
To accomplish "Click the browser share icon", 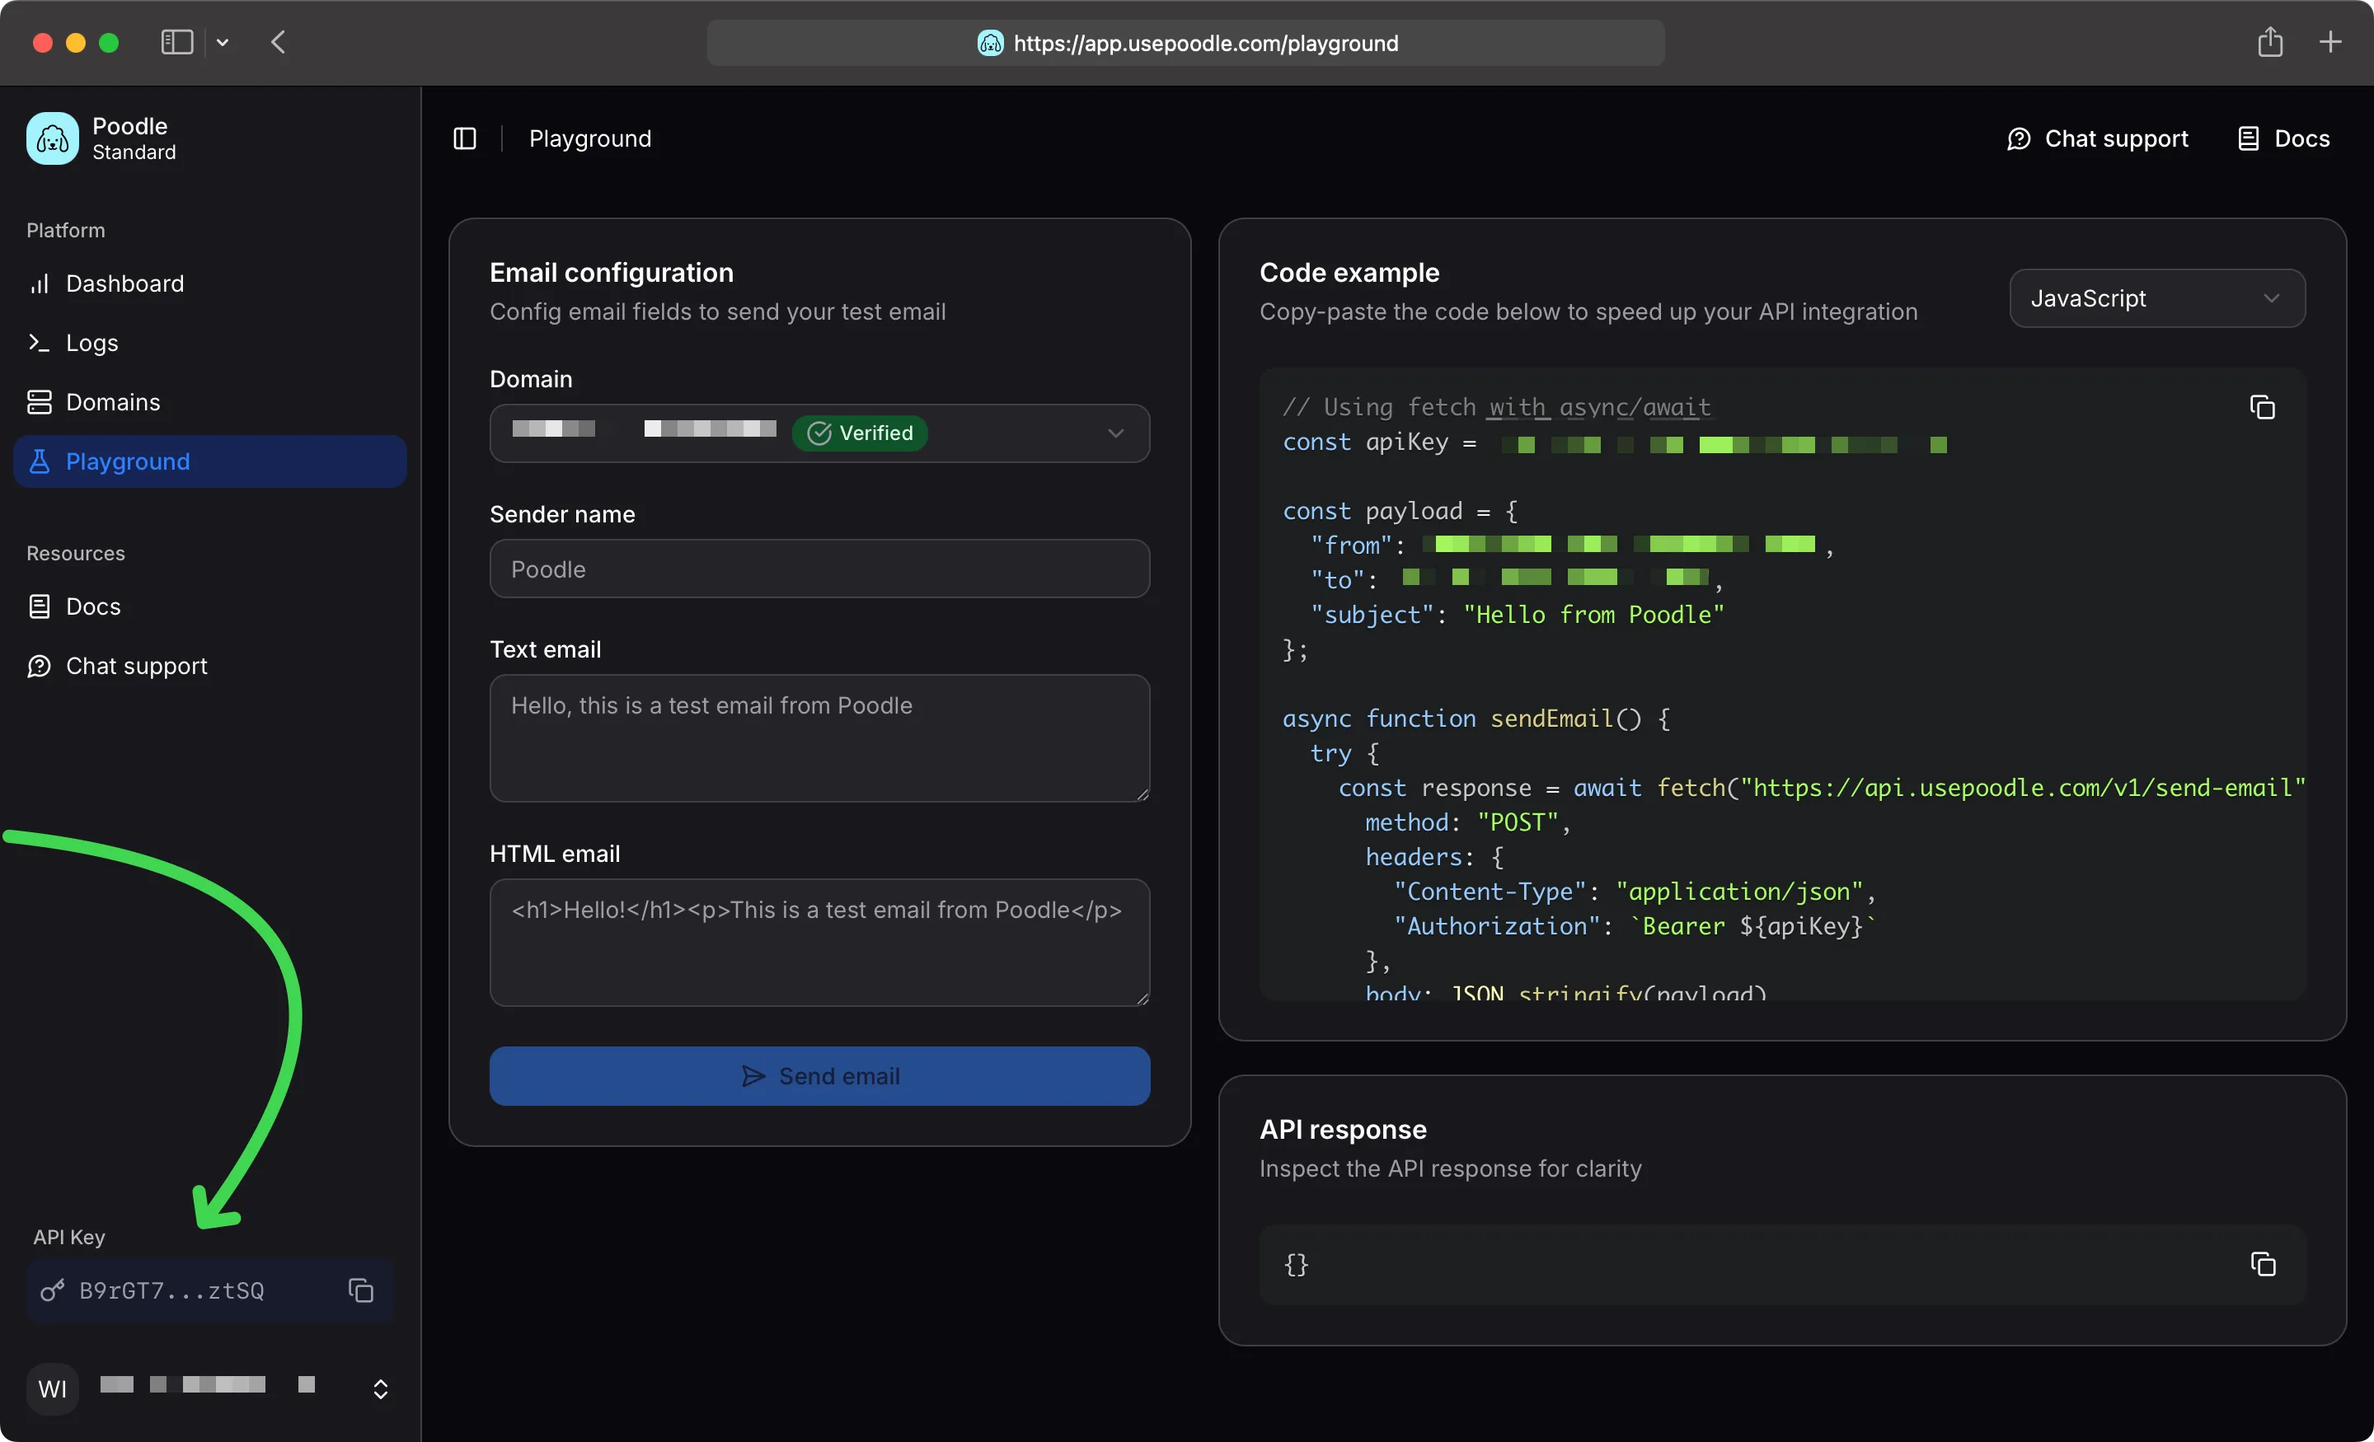I will [2270, 42].
